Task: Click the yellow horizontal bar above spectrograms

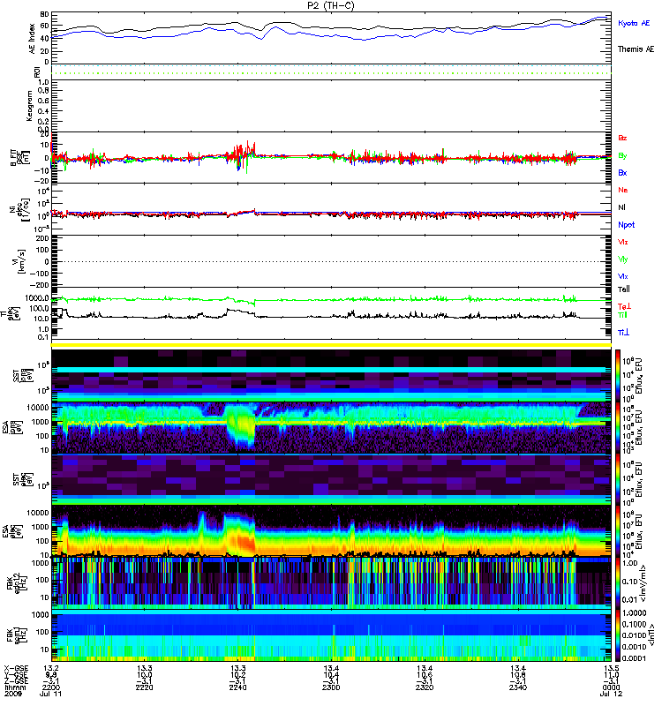Action: 331,345
